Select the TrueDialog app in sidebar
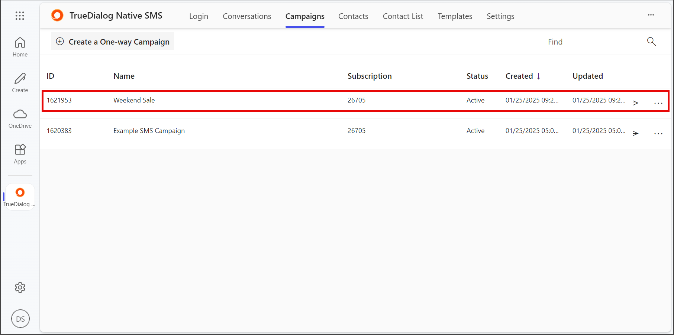The image size is (674, 335). (x=20, y=197)
